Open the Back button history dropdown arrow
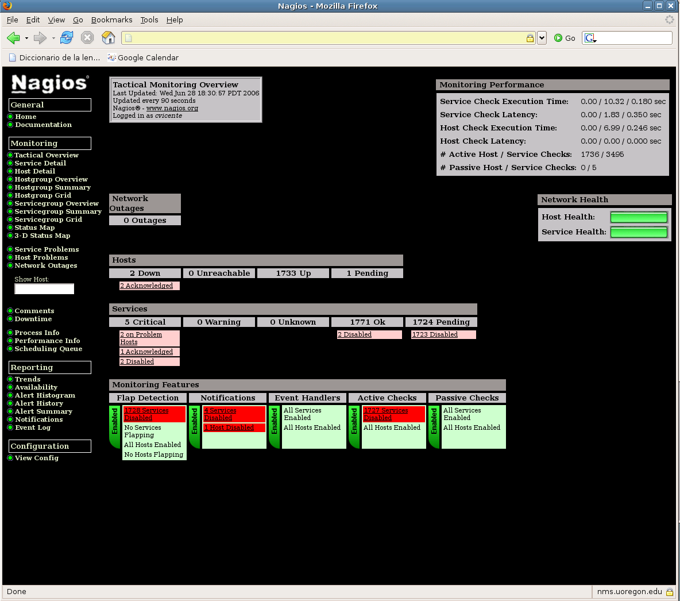 [26, 38]
